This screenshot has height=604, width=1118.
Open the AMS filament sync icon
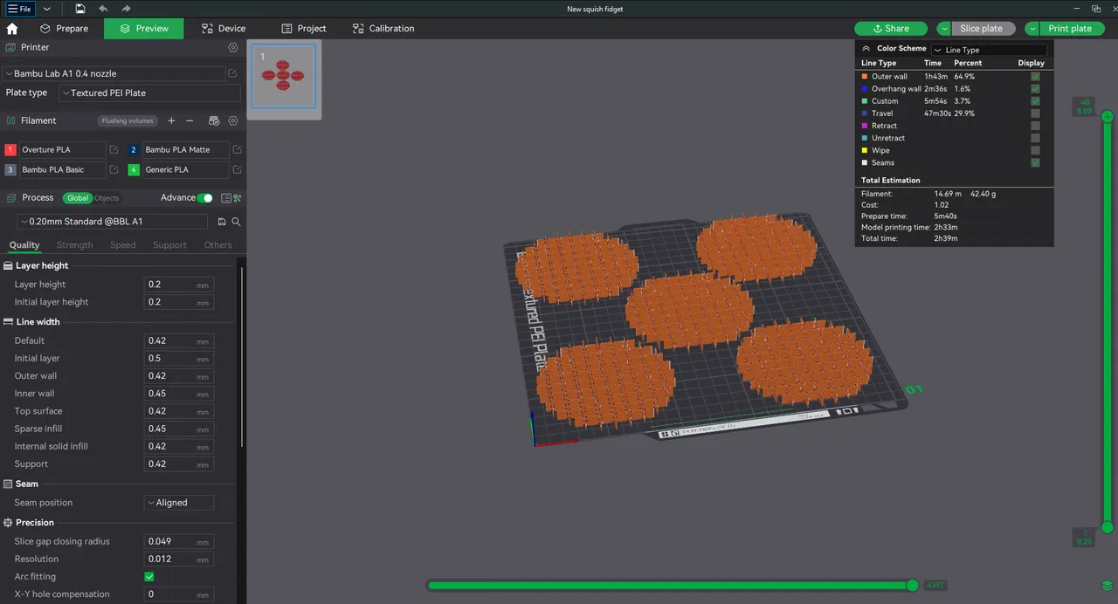click(x=213, y=120)
